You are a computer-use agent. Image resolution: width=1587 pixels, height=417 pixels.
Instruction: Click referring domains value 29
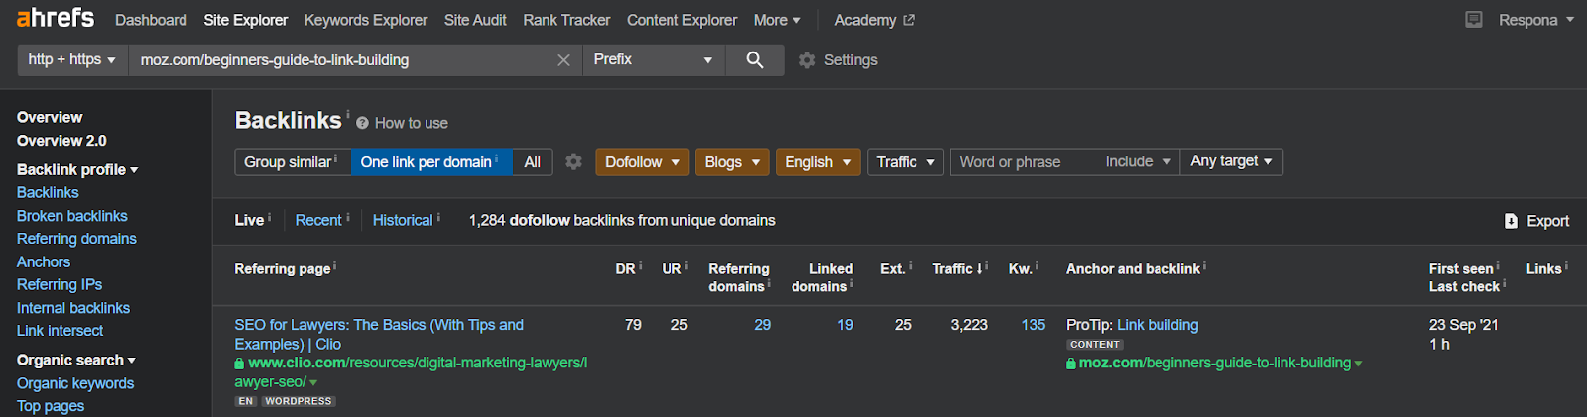pos(762,325)
